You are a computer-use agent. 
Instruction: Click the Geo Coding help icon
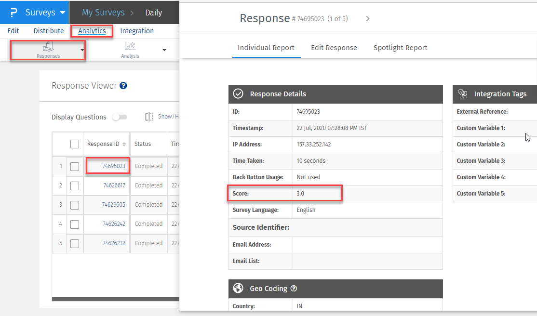coord(294,289)
